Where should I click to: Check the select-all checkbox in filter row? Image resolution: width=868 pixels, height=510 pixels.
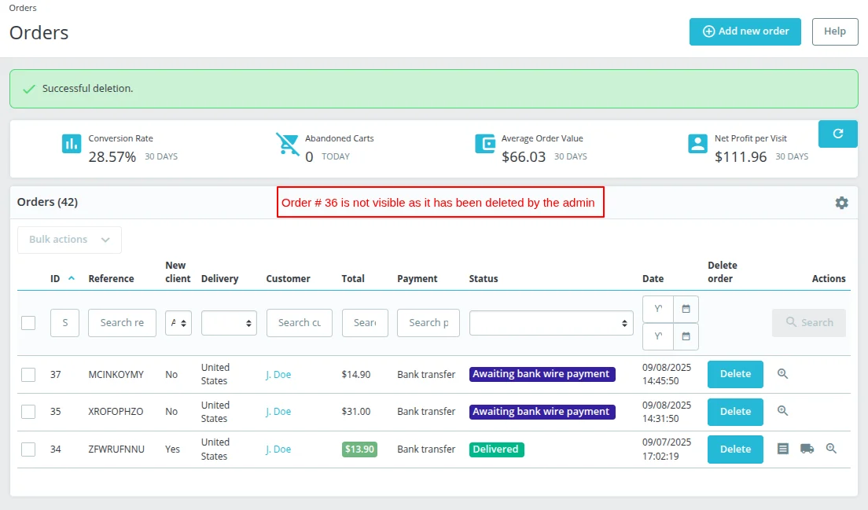28,323
